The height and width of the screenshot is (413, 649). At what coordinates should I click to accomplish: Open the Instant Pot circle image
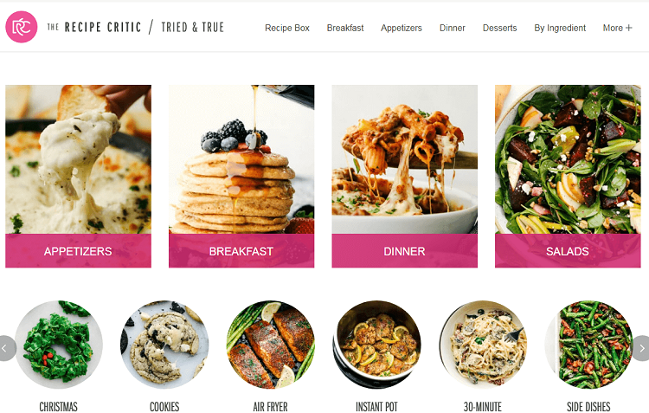click(376, 345)
